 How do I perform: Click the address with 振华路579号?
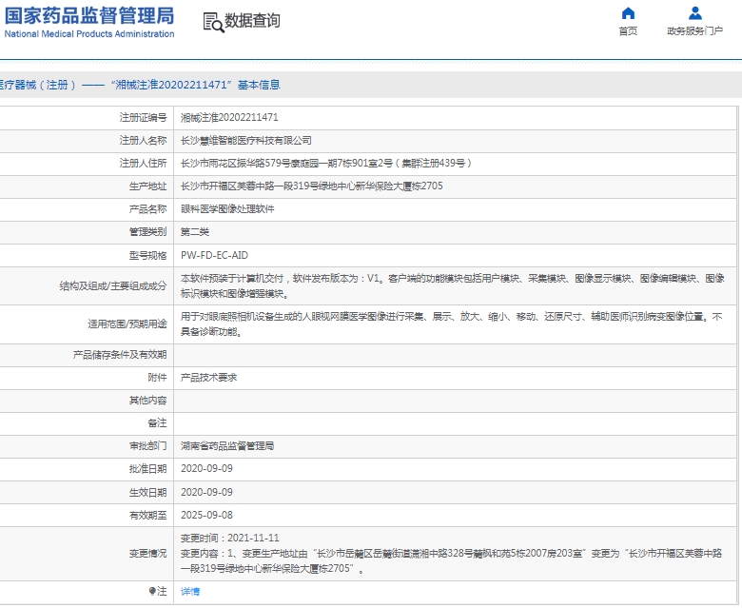(326, 164)
